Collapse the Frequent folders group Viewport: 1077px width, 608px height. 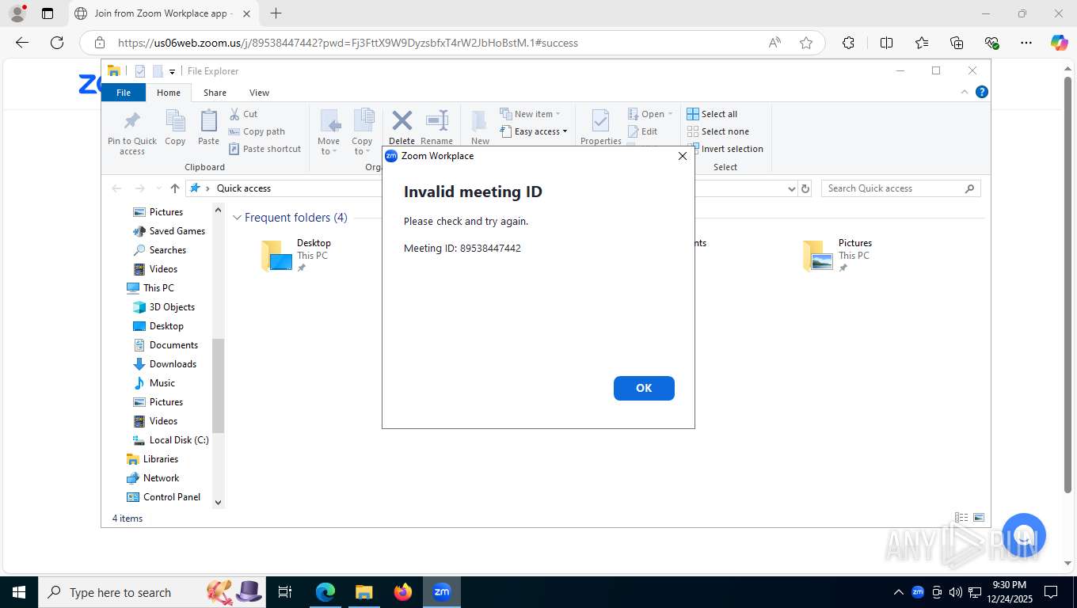click(237, 218)
